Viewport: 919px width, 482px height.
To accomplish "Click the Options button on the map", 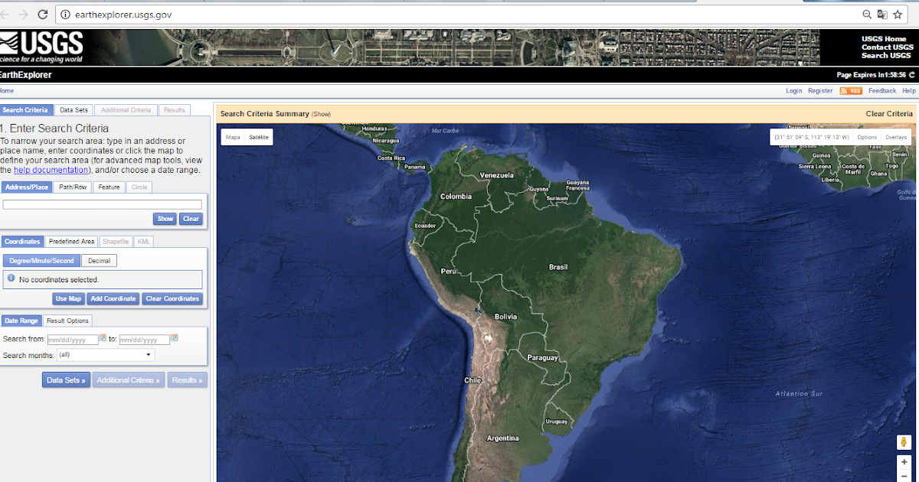I will pos(867,136).
